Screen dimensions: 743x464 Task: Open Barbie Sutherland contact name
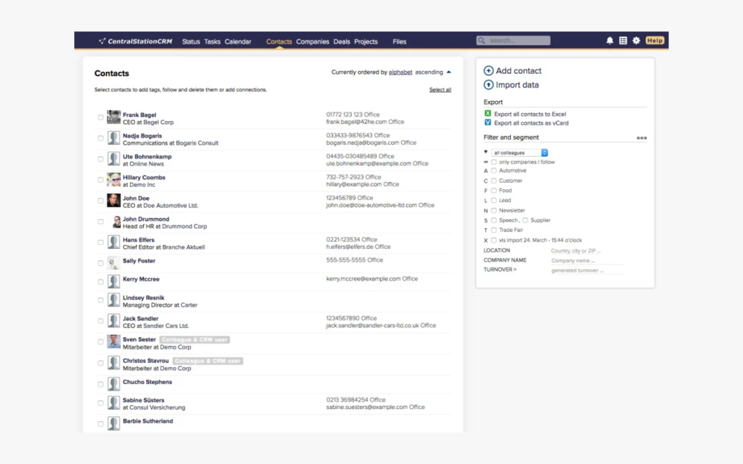(148, 421)
